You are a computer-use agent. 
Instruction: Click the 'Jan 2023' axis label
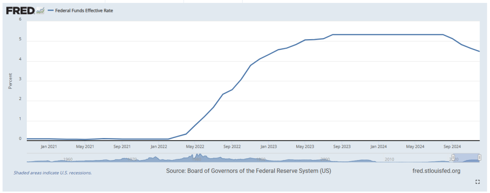click(x=268, y=146)
